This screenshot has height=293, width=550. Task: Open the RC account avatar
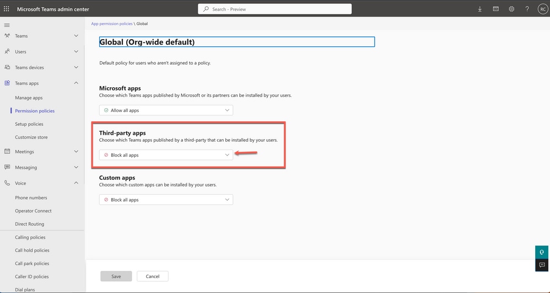[x=542, y=9]
